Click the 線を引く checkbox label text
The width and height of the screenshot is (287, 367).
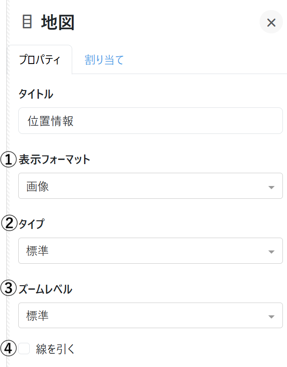coord(55,349)
